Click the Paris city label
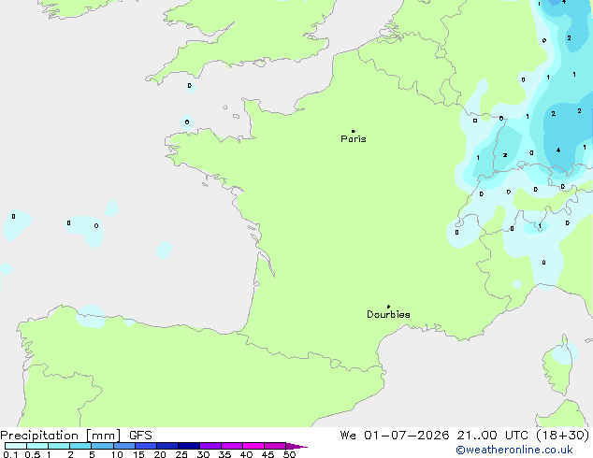This screenshot has height=458, width=593. 354,139
